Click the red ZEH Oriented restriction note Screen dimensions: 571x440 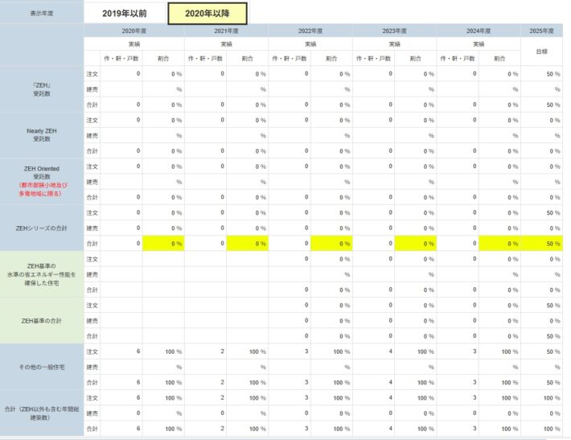click(42, 190)
